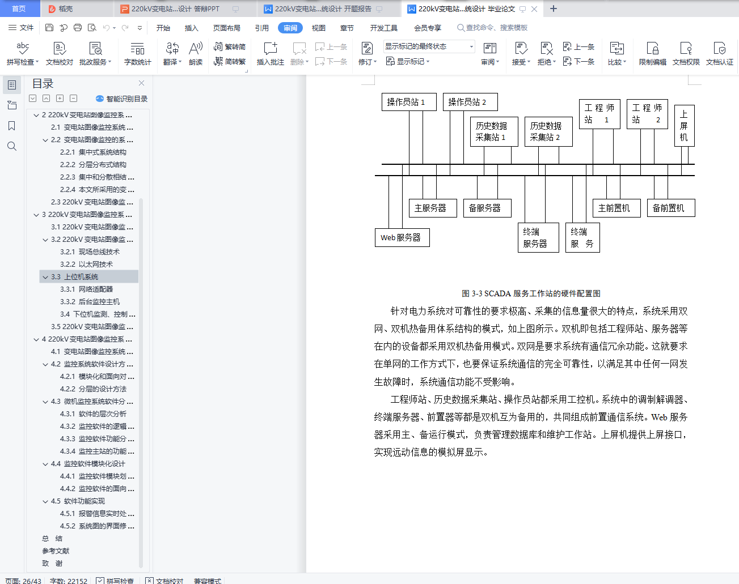Start 朗读 read-aloud
739x584 pixels.
click(x=196, y=54)
